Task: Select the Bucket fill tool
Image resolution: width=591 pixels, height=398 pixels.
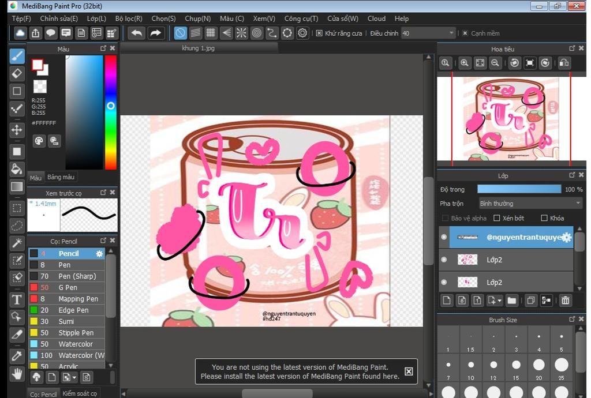Action: tap(17, 169)
